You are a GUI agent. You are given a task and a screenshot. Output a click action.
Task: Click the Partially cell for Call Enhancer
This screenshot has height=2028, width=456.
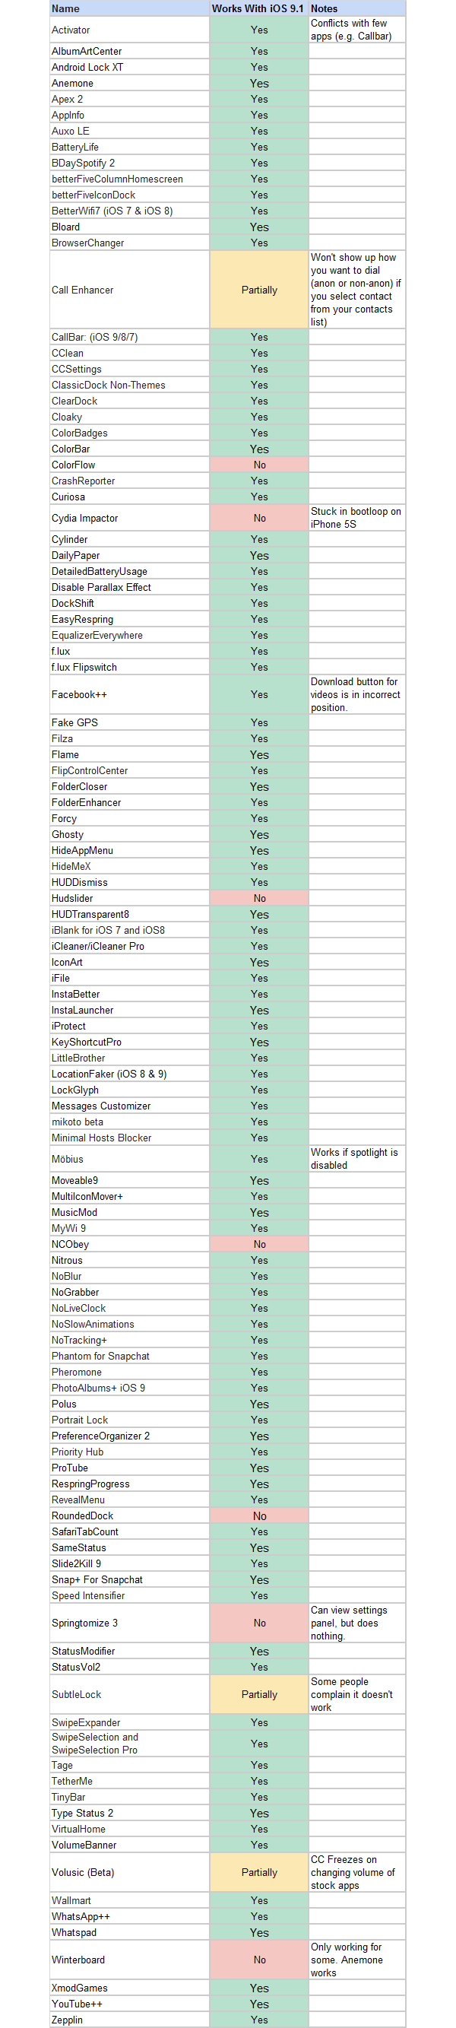pos(259,290)
